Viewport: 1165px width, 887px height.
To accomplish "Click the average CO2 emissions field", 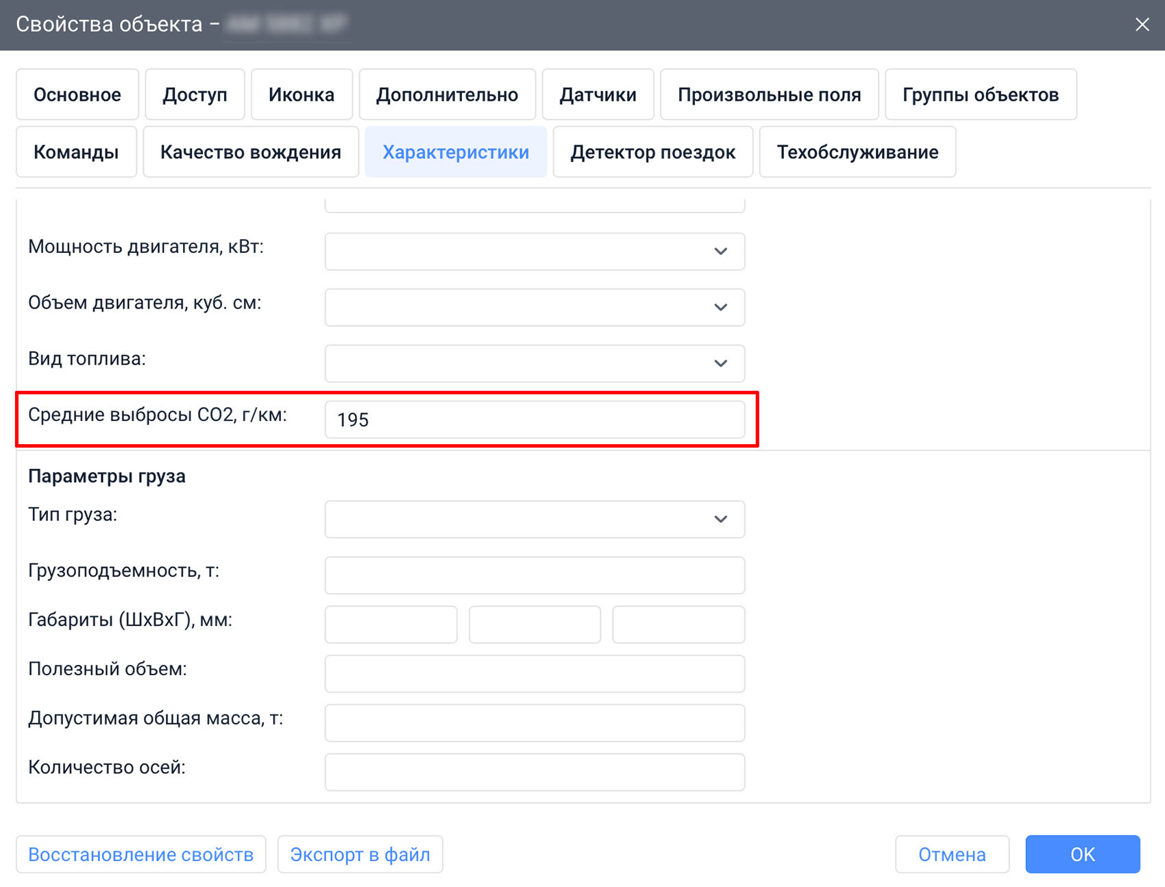I will pos(535,420).
